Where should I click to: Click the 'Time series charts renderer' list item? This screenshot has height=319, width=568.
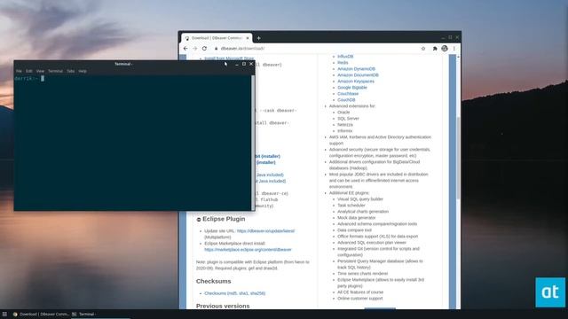coord(362,274)
